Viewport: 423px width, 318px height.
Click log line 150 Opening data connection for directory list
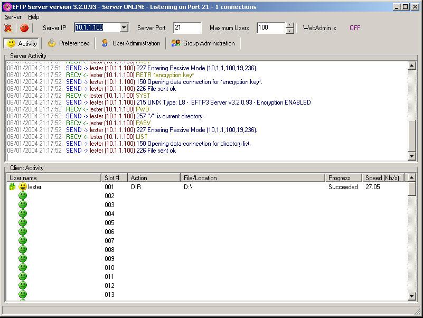click(x=129, y=144)
